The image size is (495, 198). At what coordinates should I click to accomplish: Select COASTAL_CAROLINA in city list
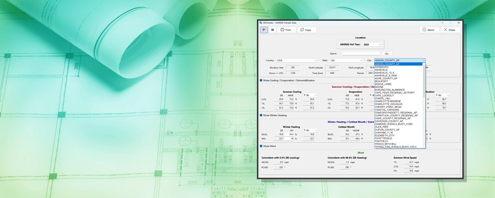pyautogui.click(x=398, y=109)
